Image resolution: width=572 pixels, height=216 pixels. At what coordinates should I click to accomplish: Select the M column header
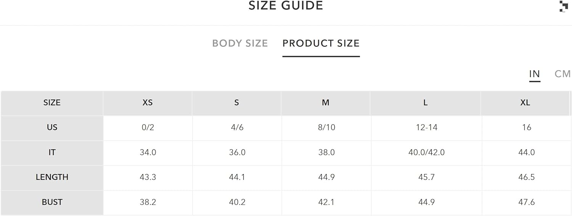326,103
